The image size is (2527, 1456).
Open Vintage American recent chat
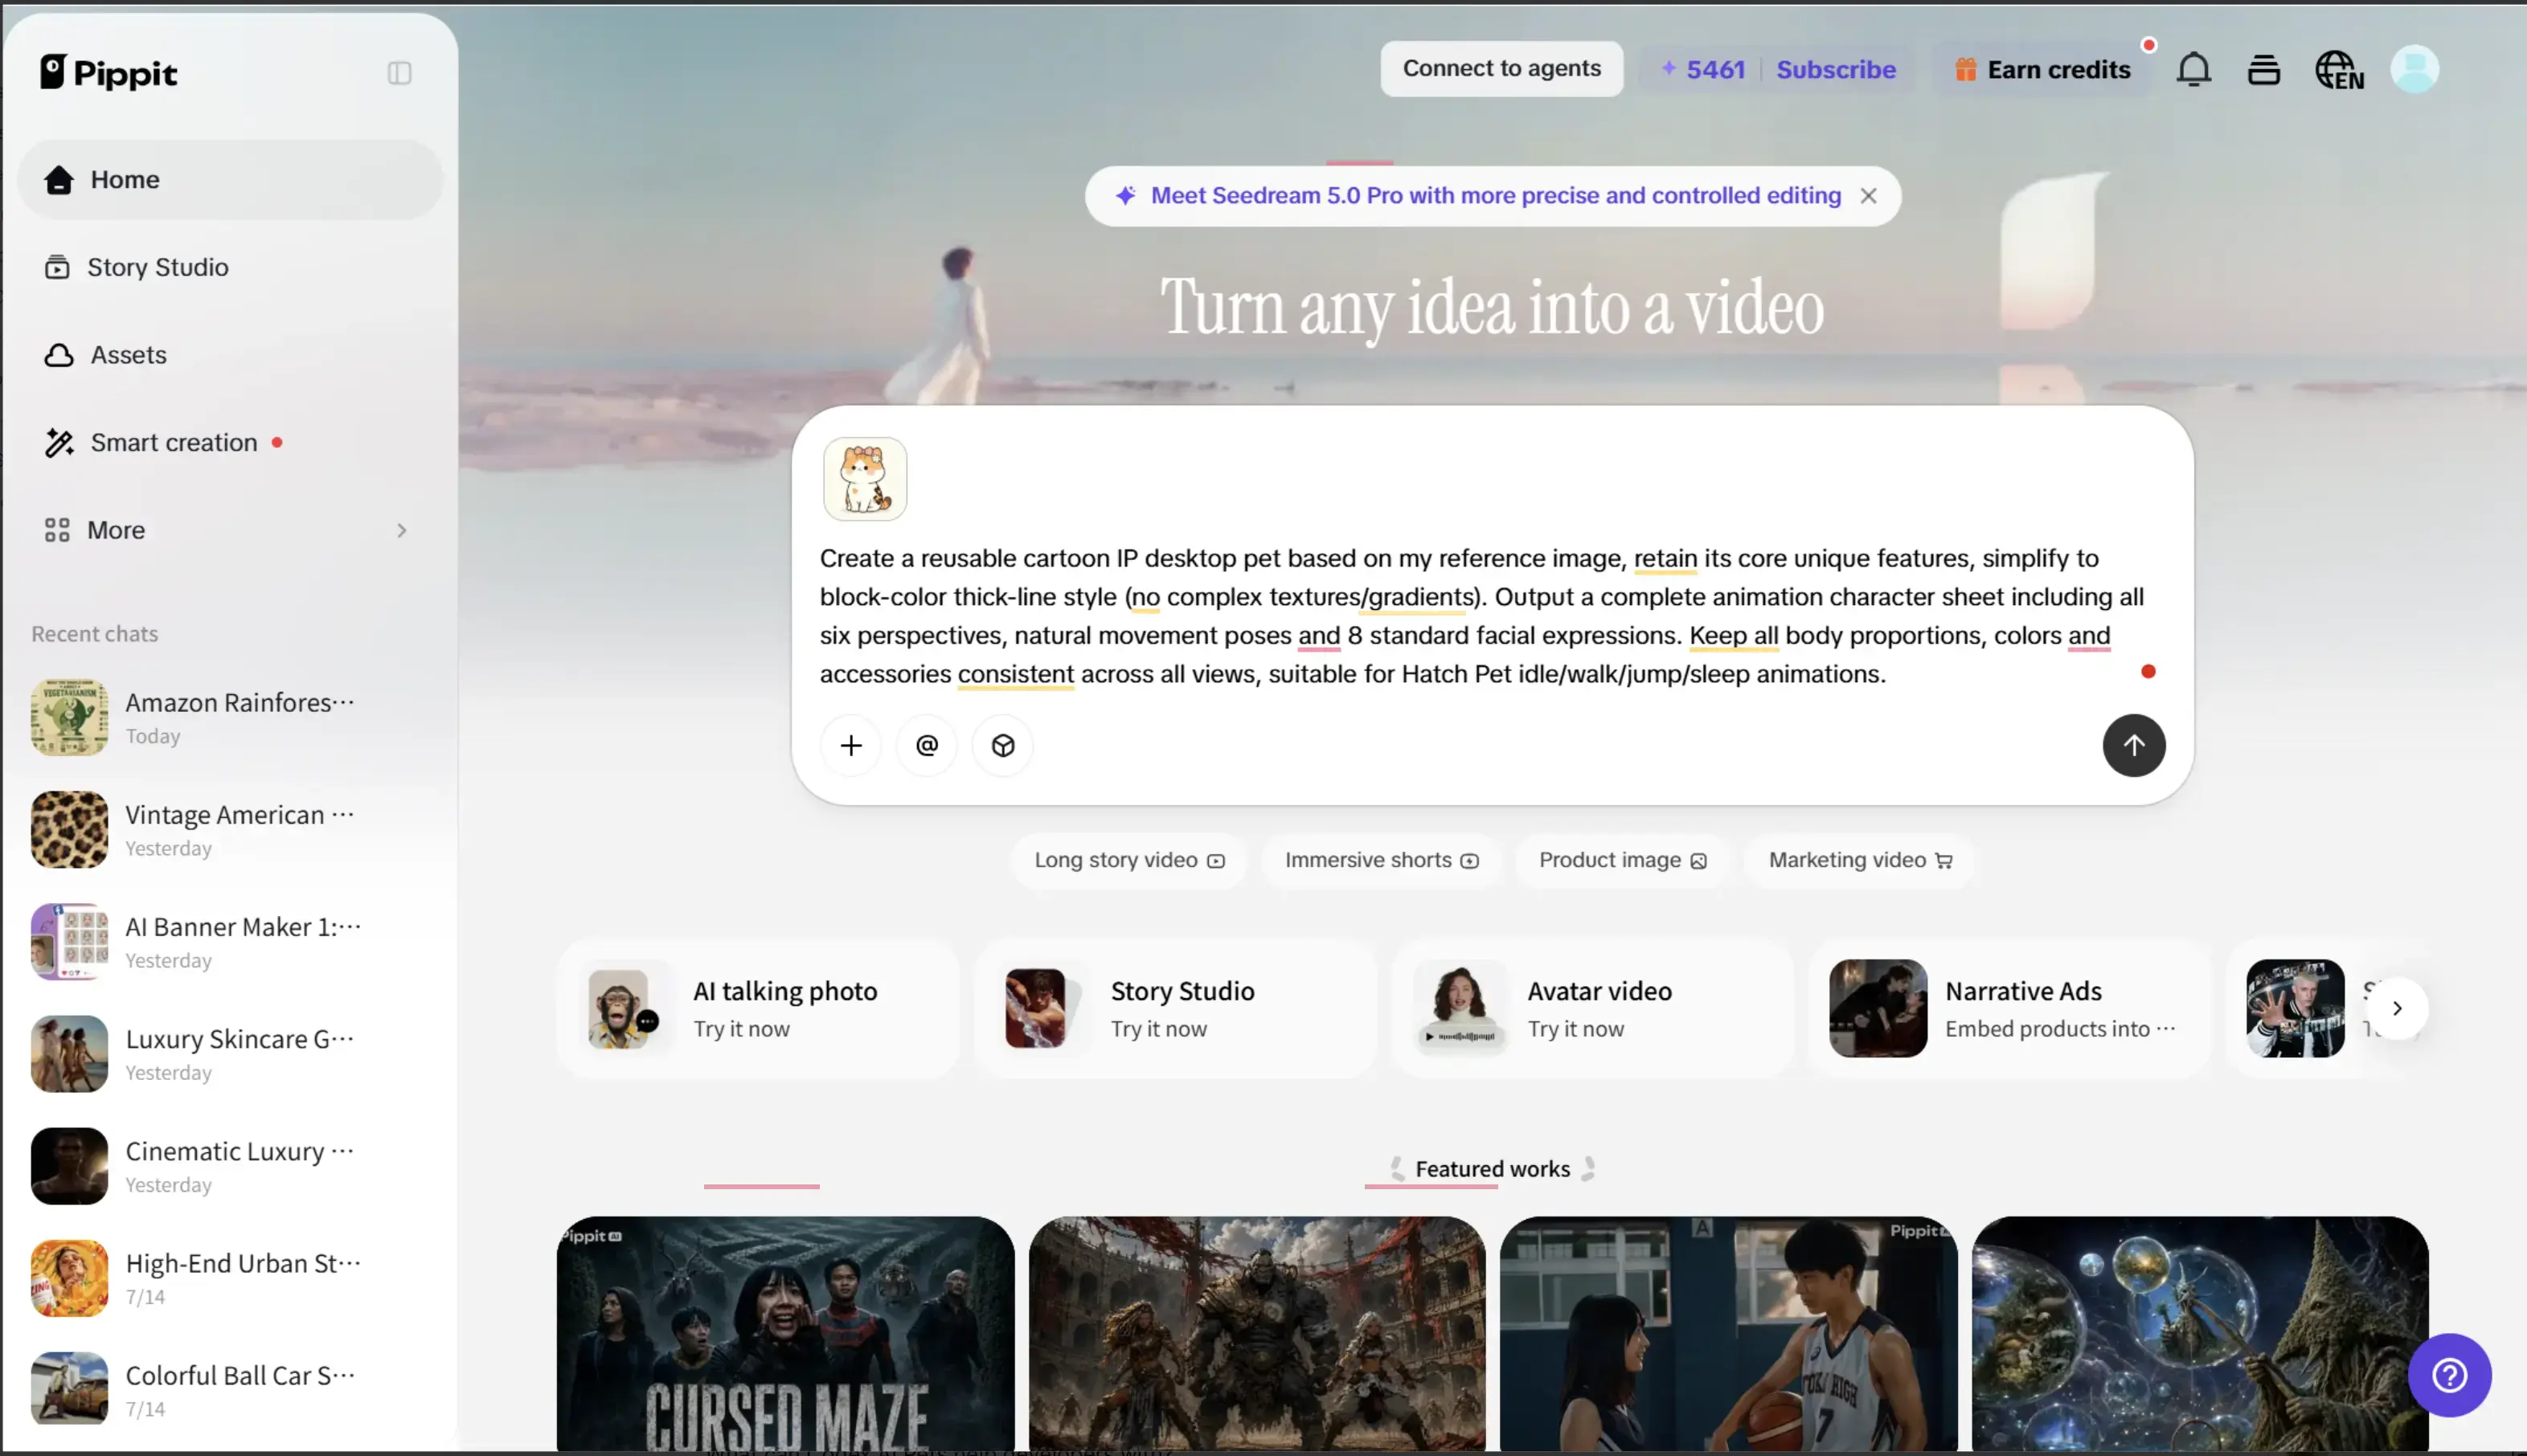229,830
